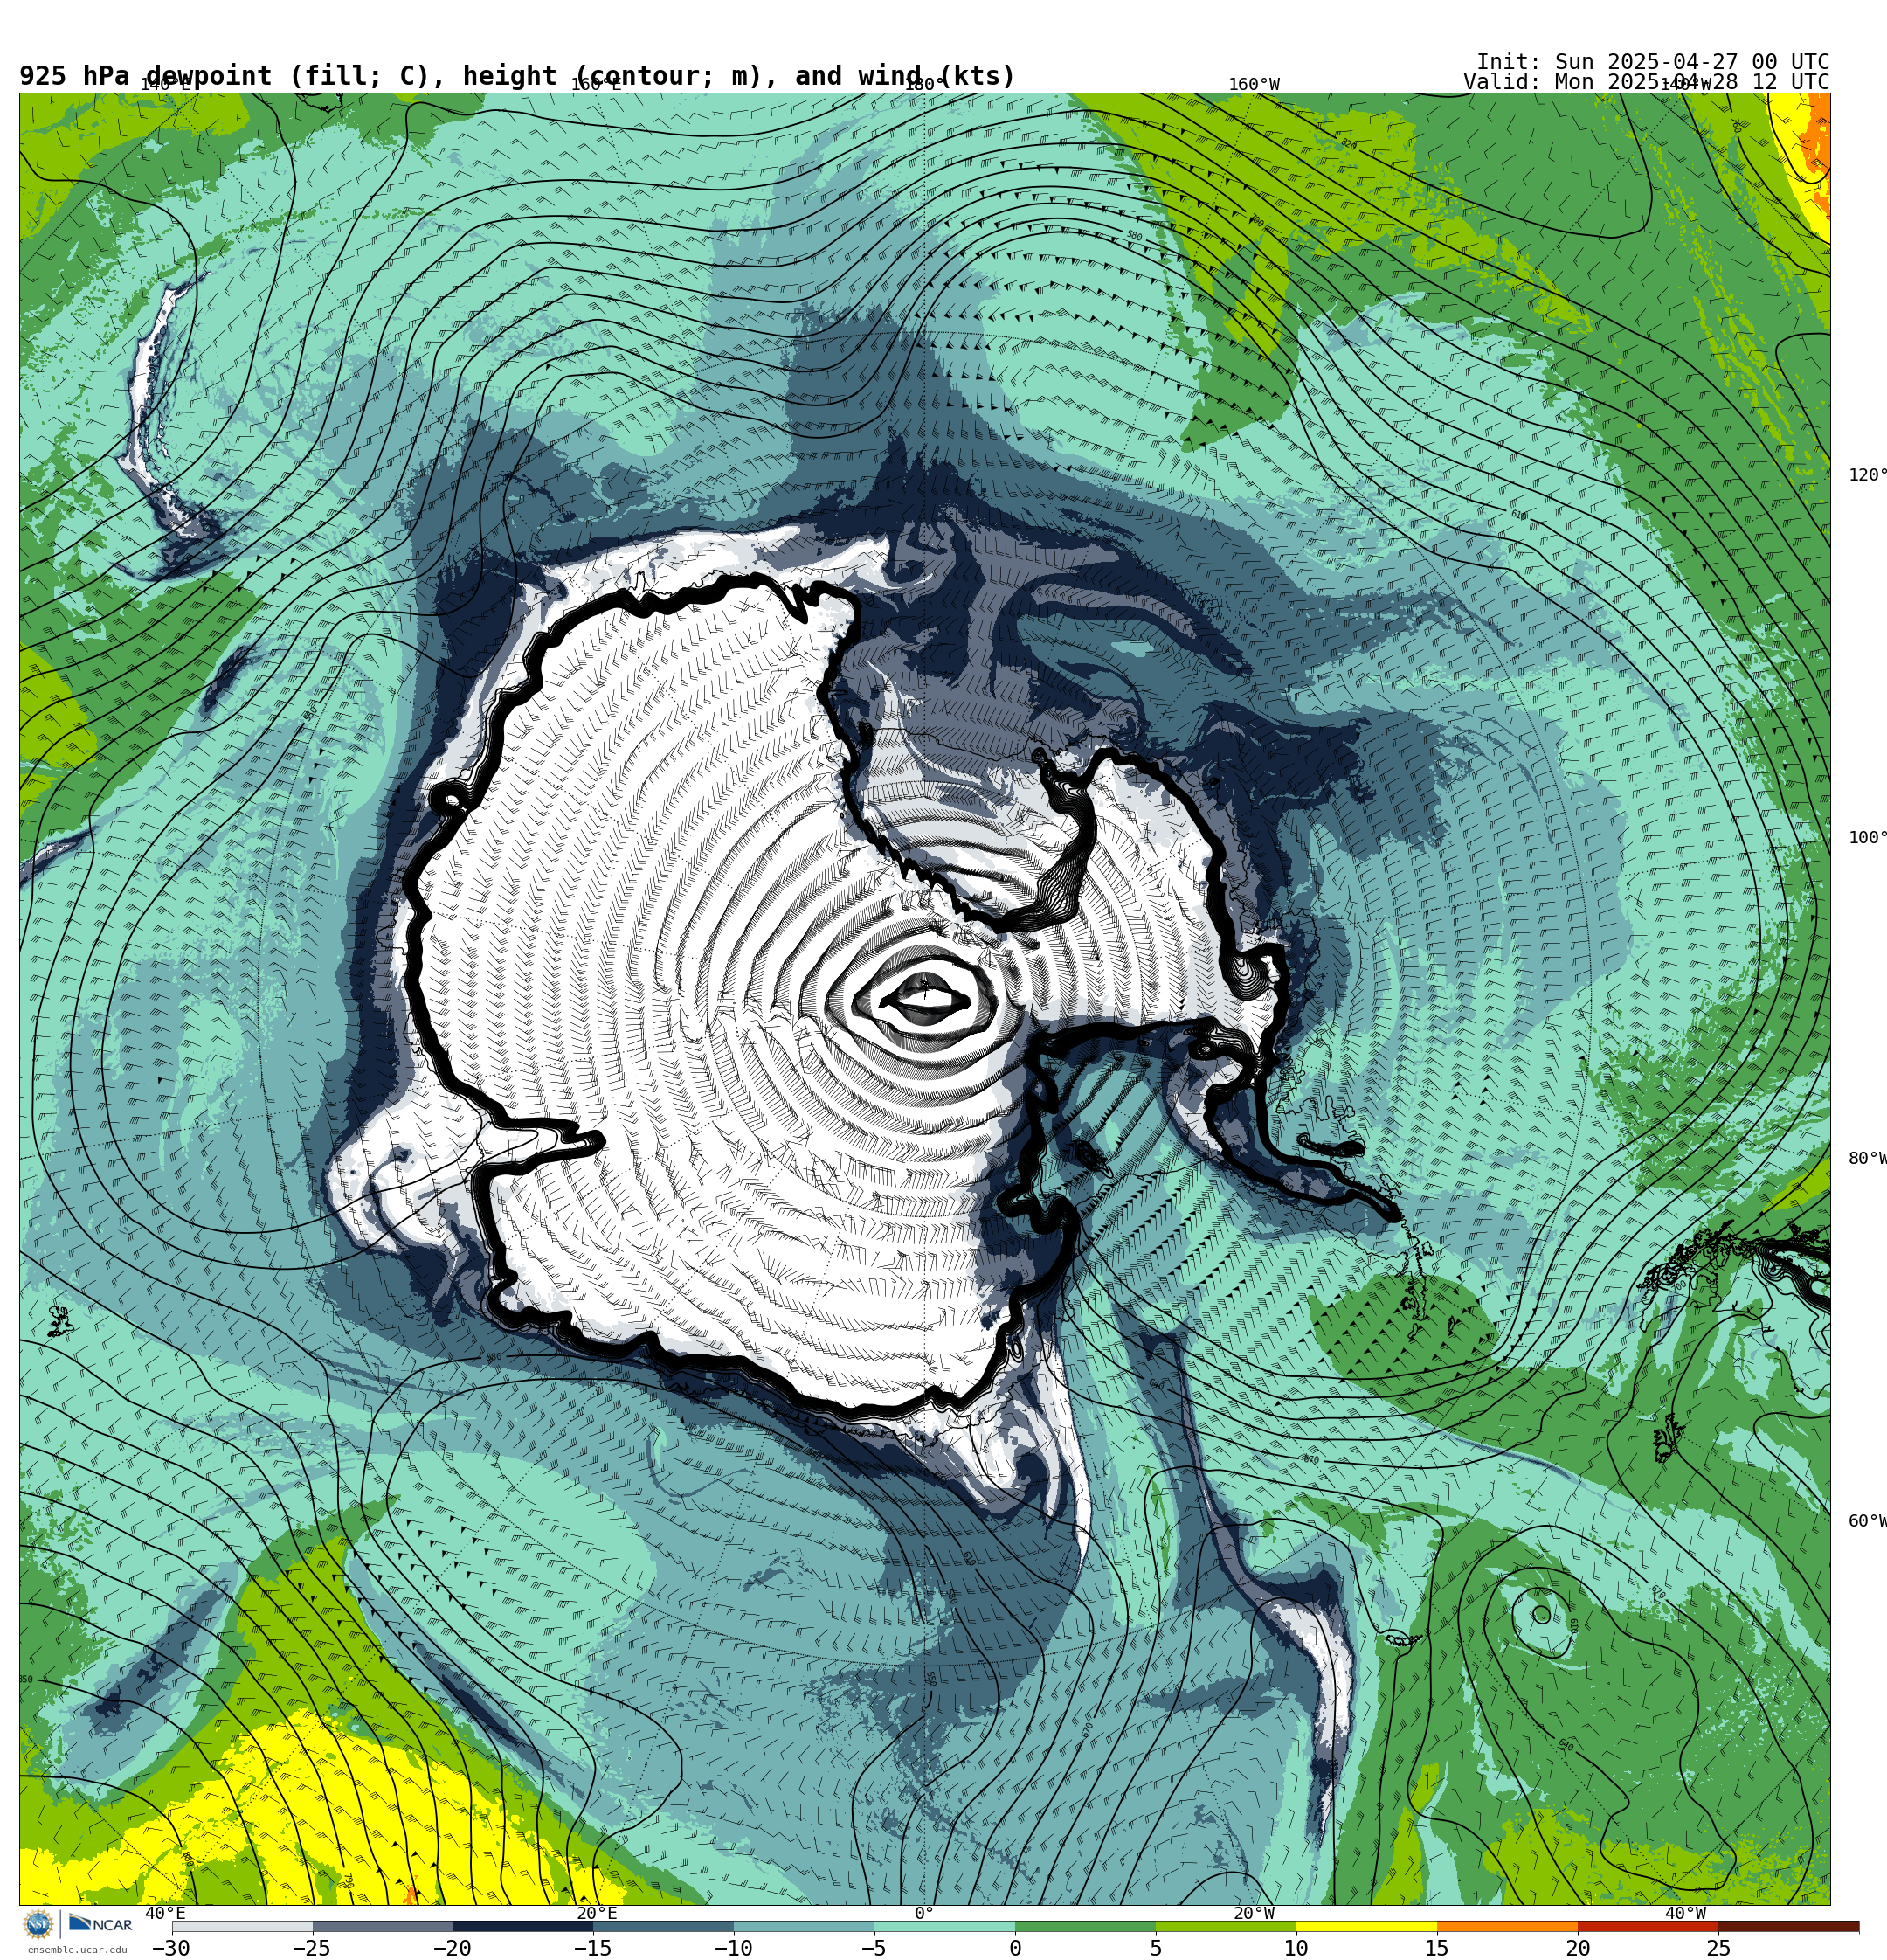Screen dimensions: 1887x1960
Task: Click the '−30' colorbar tick label
Action: 171,1948
